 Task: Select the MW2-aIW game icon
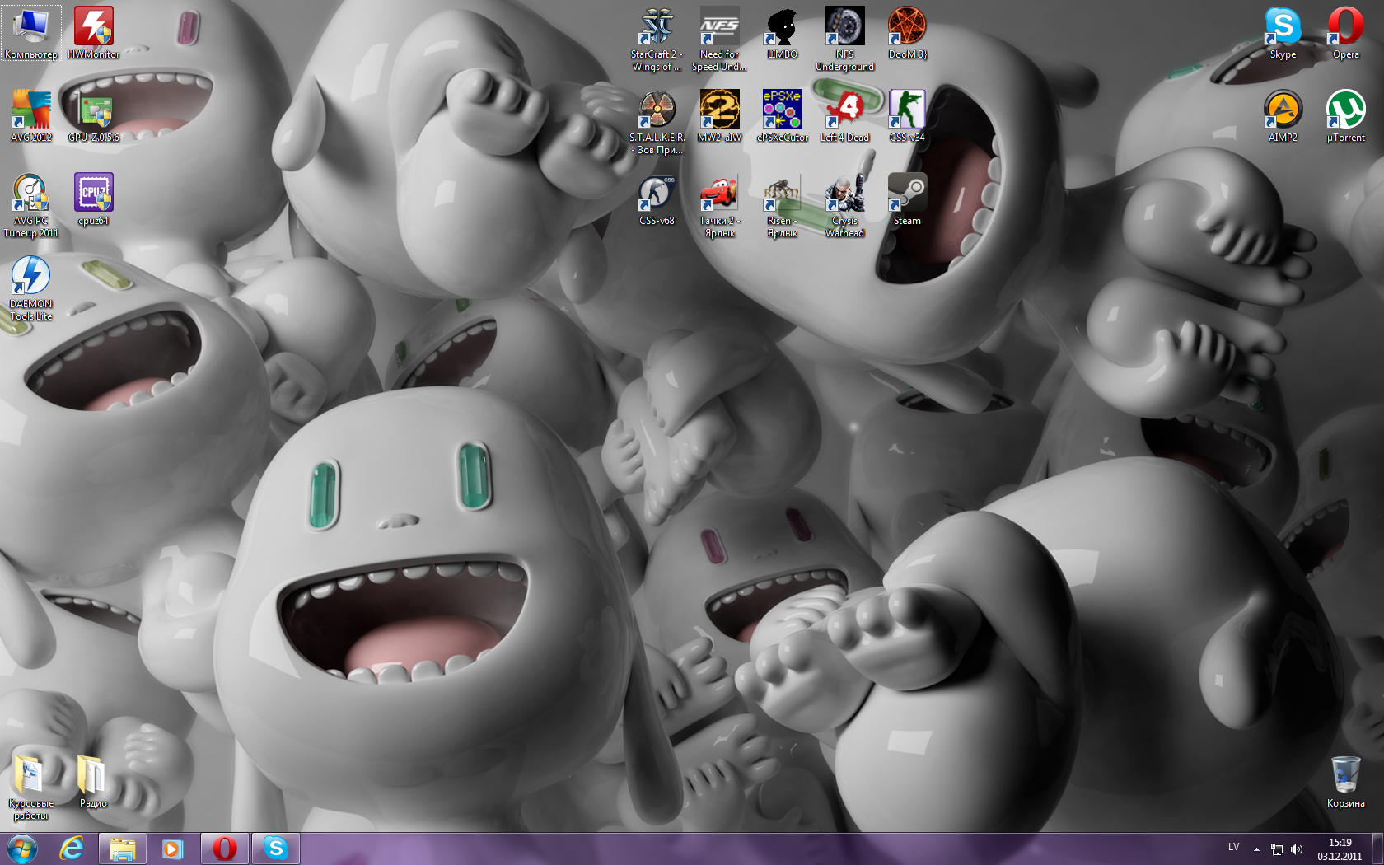tap(719, 116)
